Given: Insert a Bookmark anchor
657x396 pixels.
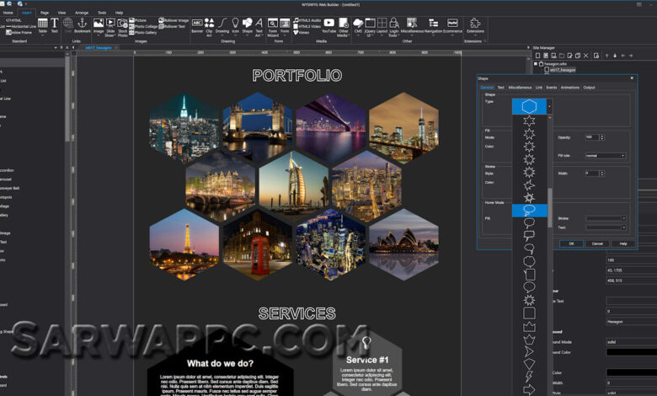Looking at the screenshot, I should coord(83,25).
